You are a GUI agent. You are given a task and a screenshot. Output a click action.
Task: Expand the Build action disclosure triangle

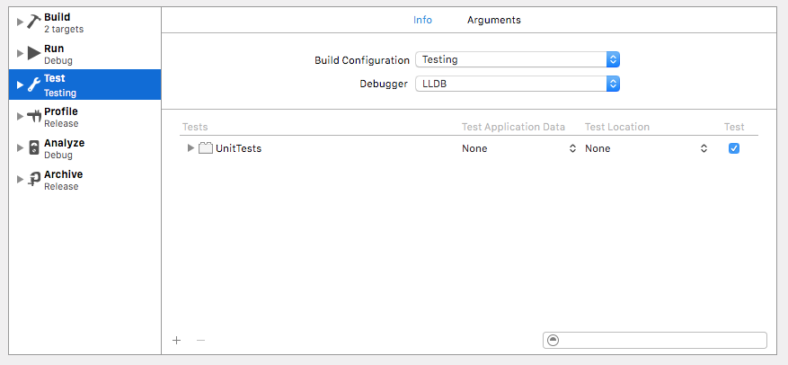pyautogui.click(x=20, y=22)
